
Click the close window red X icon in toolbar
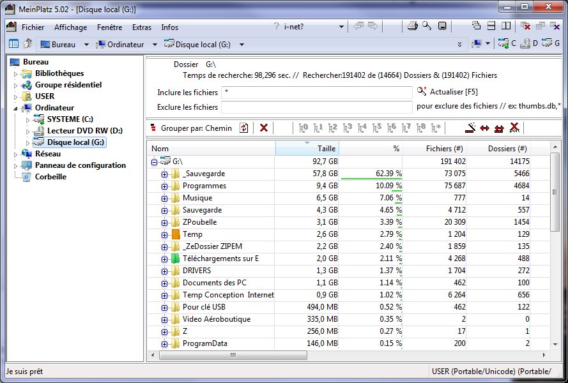click(526, 26)
